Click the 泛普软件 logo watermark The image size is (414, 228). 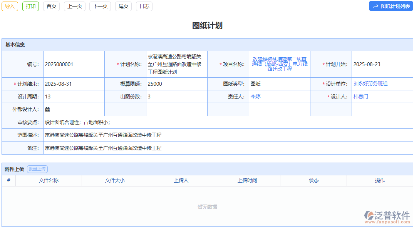pyautogui.click(x=386, y=216)
